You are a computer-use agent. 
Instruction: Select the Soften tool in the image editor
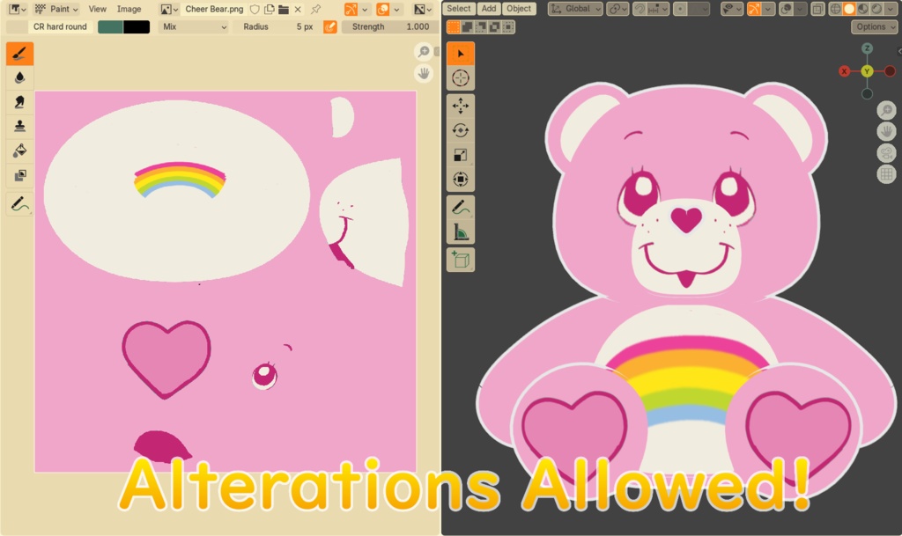[18, 77]
